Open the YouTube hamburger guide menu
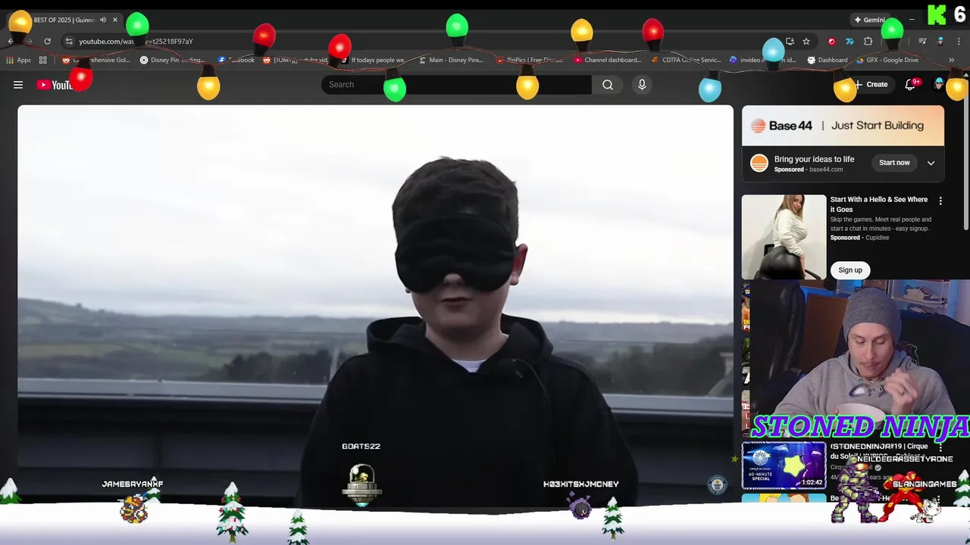This screenshot has width=970, height=545. click(18, 85)
